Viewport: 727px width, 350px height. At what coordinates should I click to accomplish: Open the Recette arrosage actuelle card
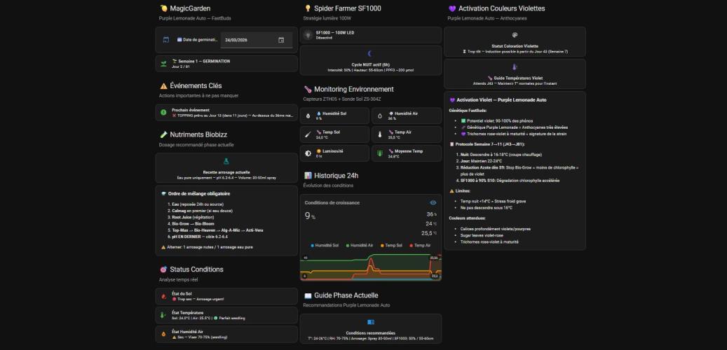pyautogui.click(x=226, y=169)
